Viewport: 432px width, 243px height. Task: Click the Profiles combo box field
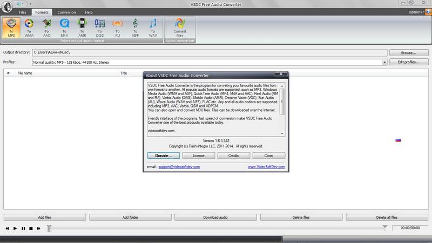click(210, 62)
